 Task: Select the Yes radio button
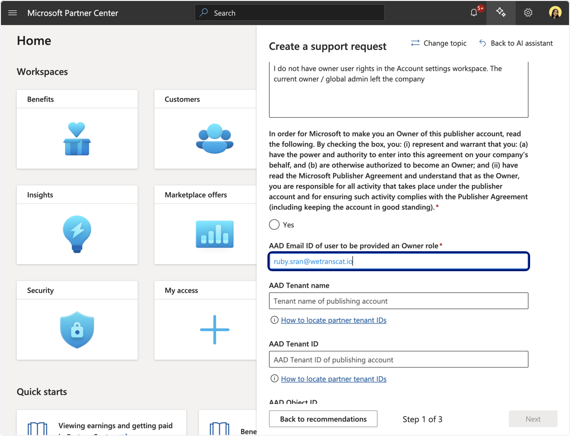[x=274, y=225]
